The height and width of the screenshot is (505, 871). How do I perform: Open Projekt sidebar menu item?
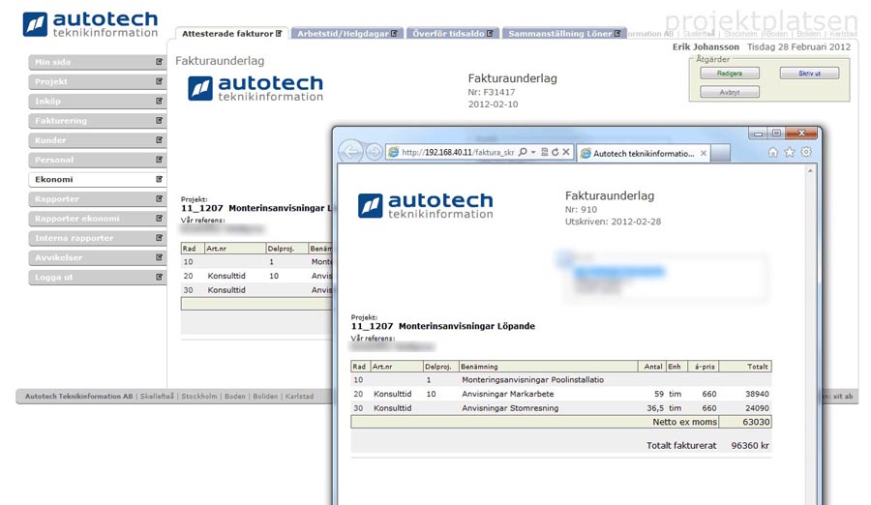point(97,81)
